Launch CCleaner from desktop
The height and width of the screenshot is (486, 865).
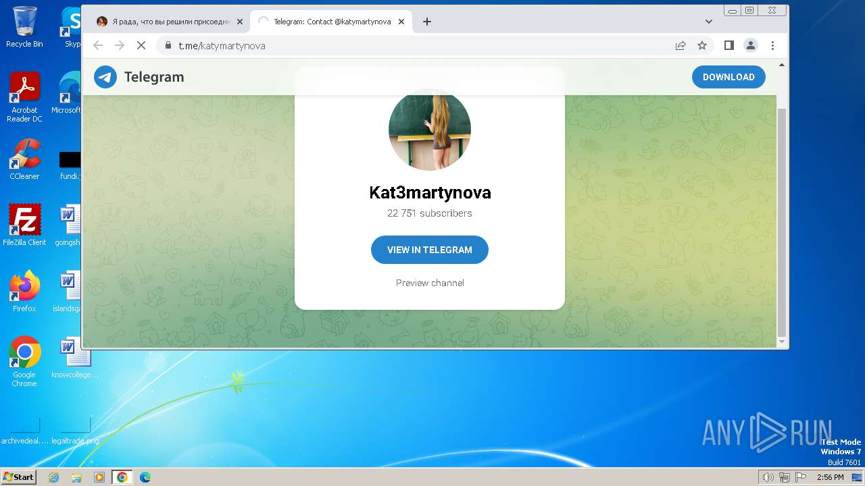pyautogui.click(x=24, y=159)
